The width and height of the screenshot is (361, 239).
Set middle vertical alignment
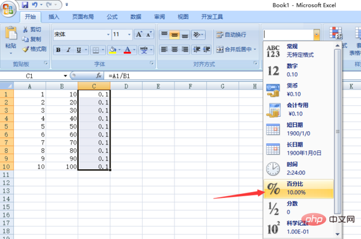tap(174, 35)
